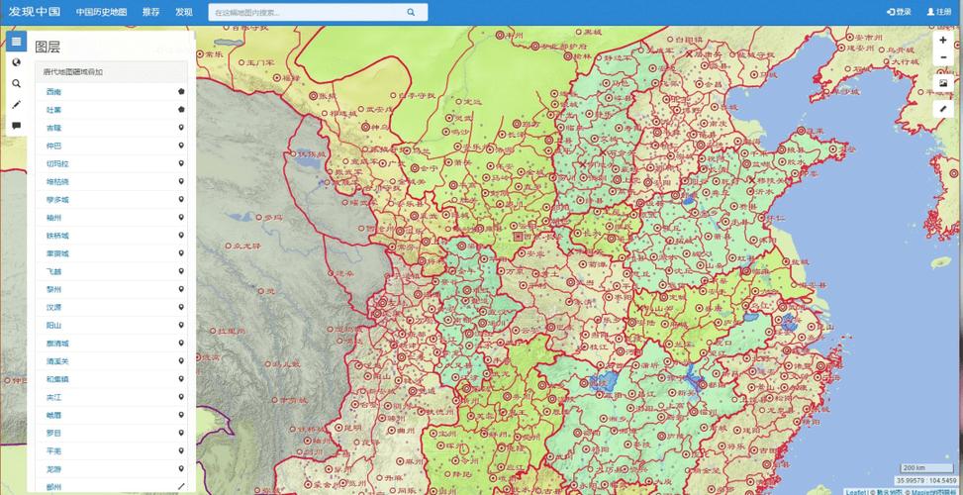Click the 注册 register link

tap(938, 12)
